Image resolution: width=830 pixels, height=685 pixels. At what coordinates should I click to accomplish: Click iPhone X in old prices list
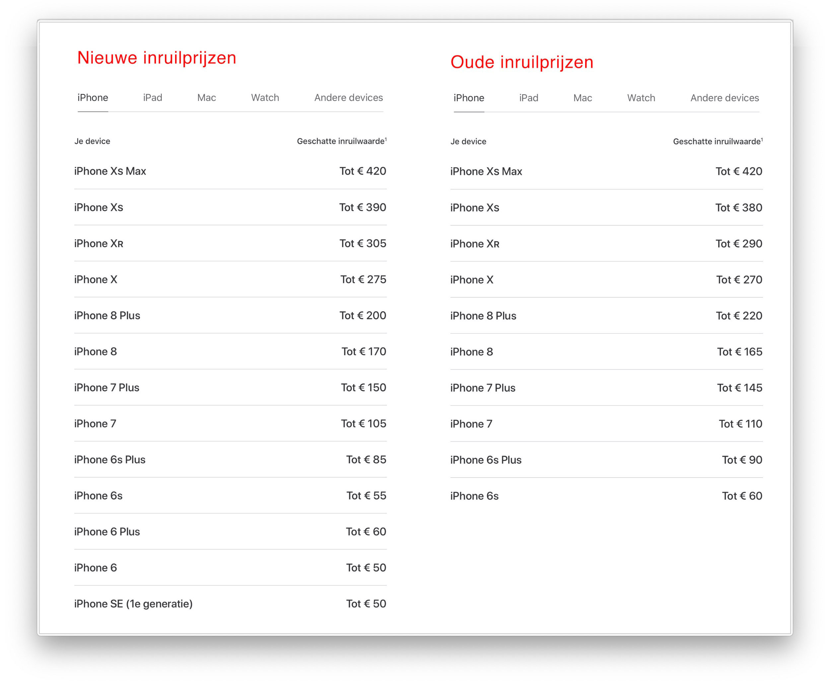[472, 280]
